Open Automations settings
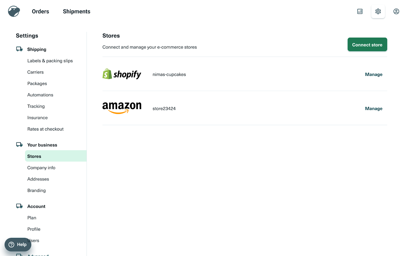This screenshot has height=256, width=410. point(40,95)
